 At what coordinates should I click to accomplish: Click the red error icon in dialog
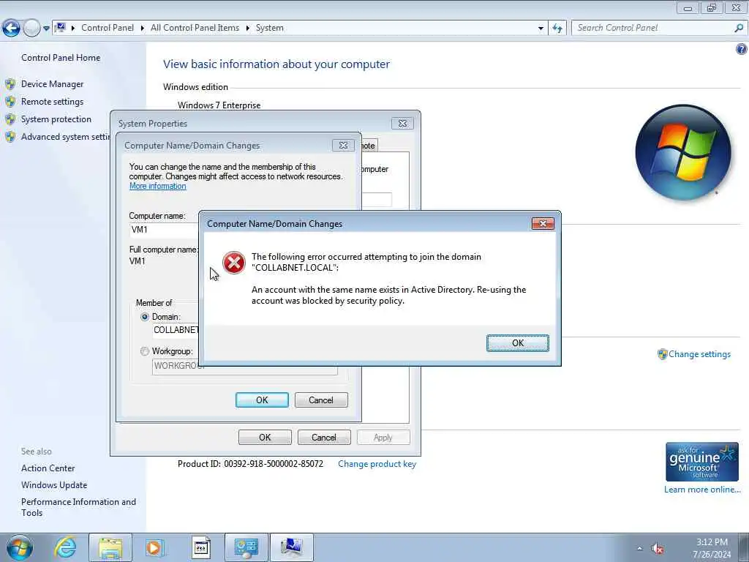tap(233, 263)
